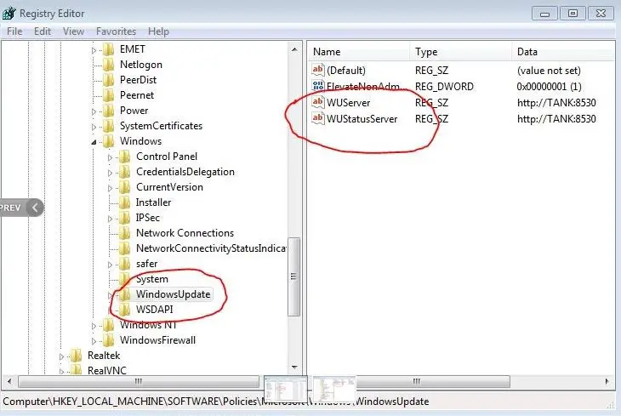Click the (Default) string value icon
Image resolution: width=621 pixels, height=416 pixels.
coord(318,70)
